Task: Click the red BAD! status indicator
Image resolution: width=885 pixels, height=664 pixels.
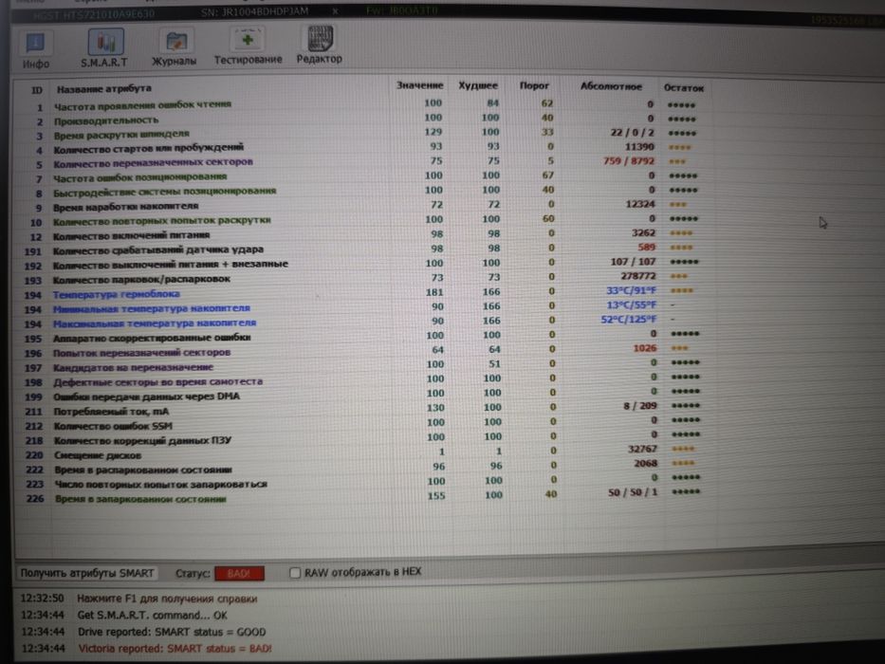Action: point(239,573)
